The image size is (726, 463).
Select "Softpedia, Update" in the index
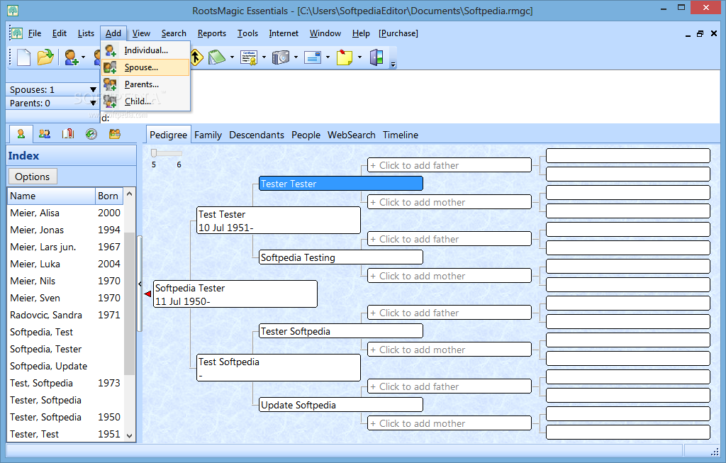(65, 367)
